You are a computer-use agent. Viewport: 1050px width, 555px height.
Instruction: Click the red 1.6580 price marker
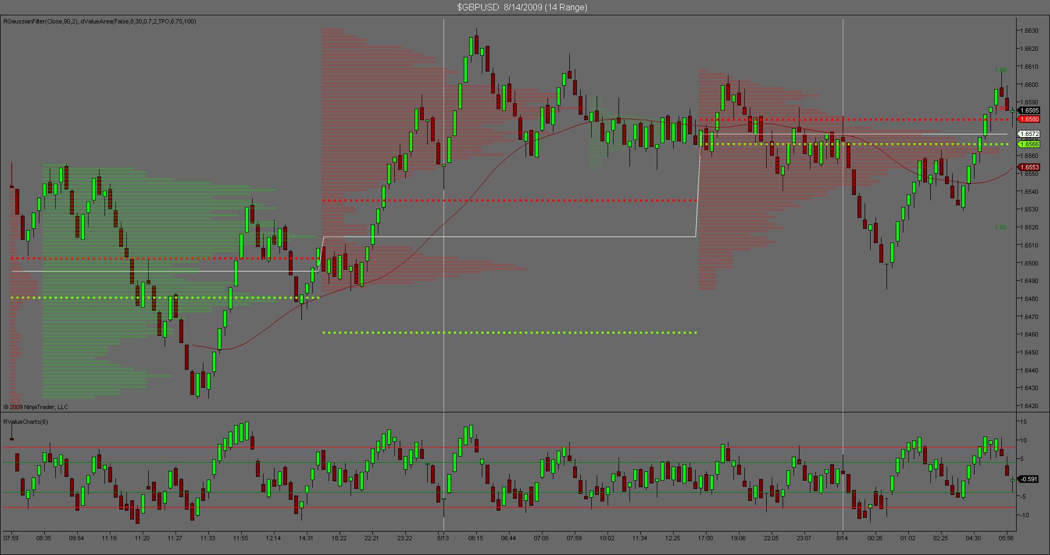click(1030, 119)
